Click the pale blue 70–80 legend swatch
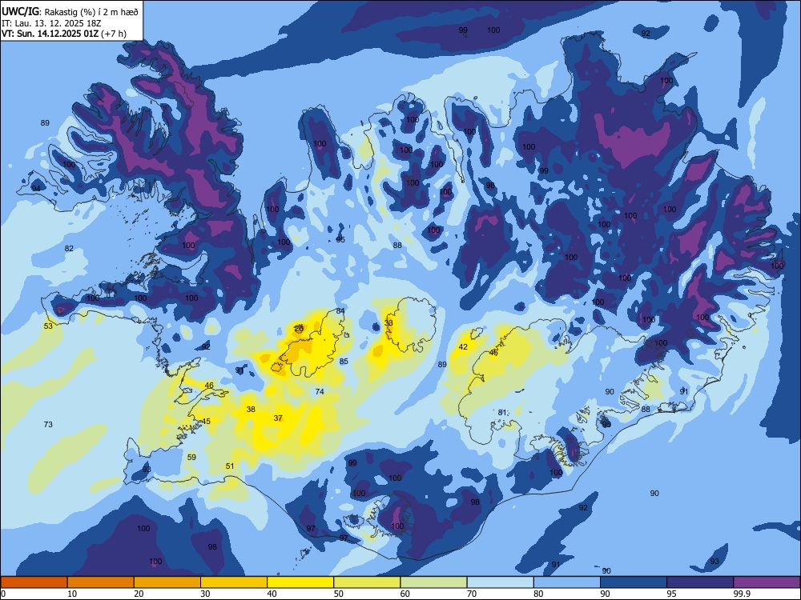This screenshot has height=600, width=801. click(501, 582)
